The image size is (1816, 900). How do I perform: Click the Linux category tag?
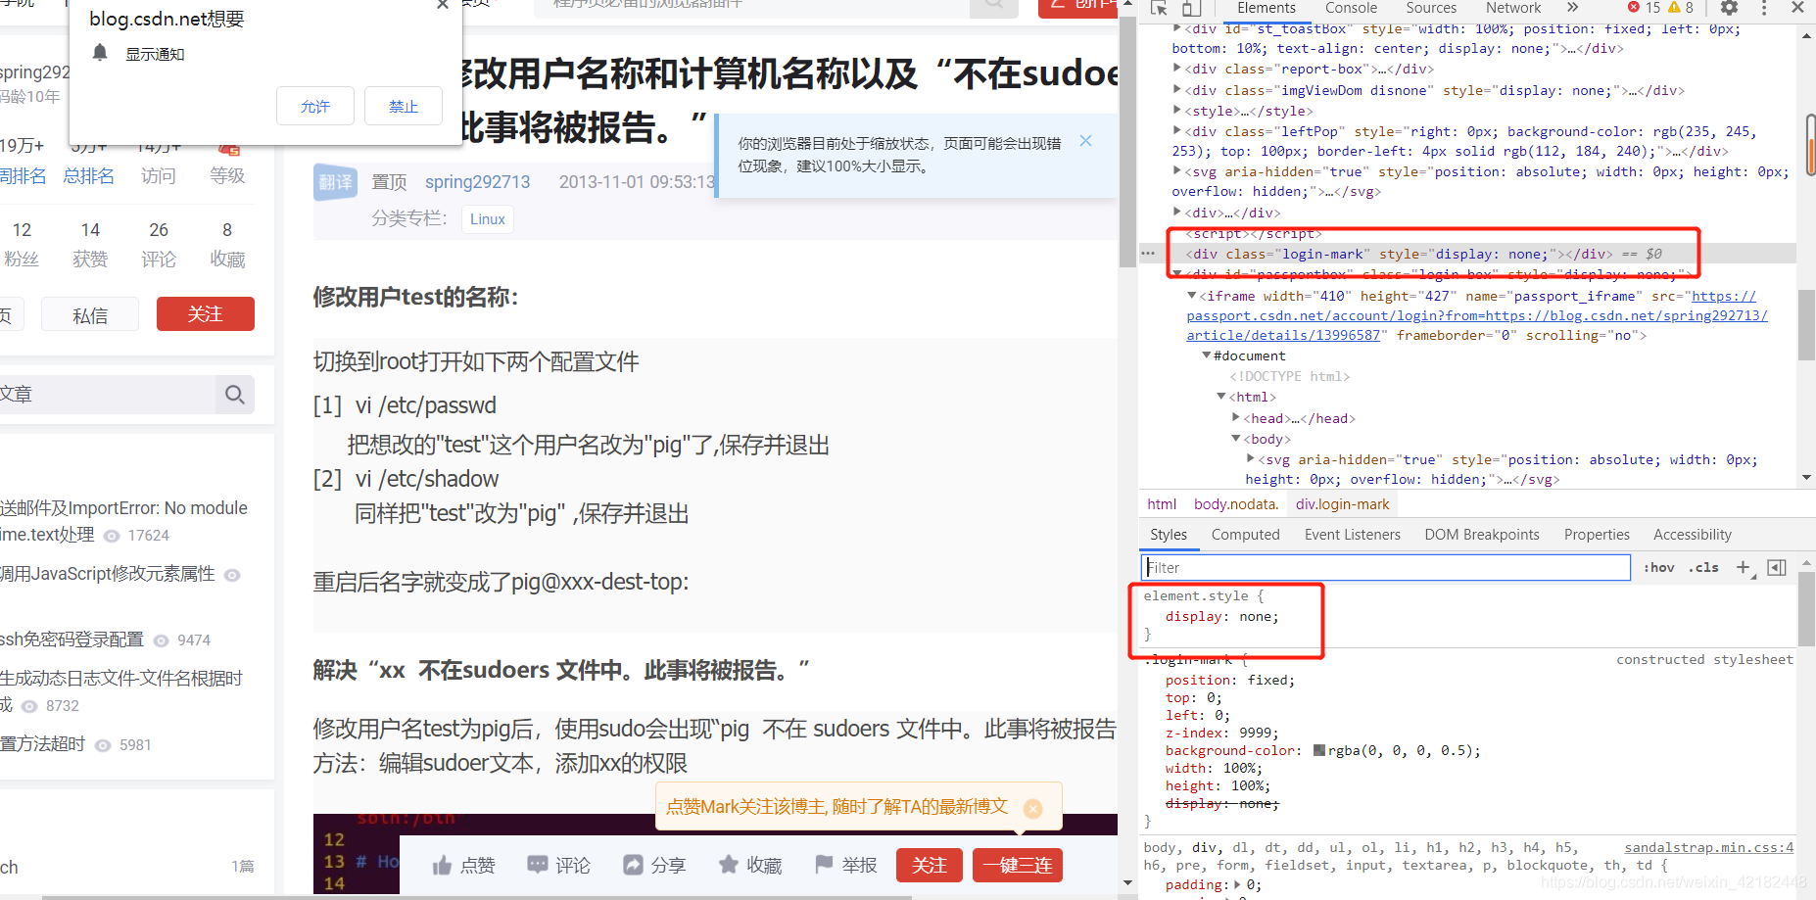[487, 219]
